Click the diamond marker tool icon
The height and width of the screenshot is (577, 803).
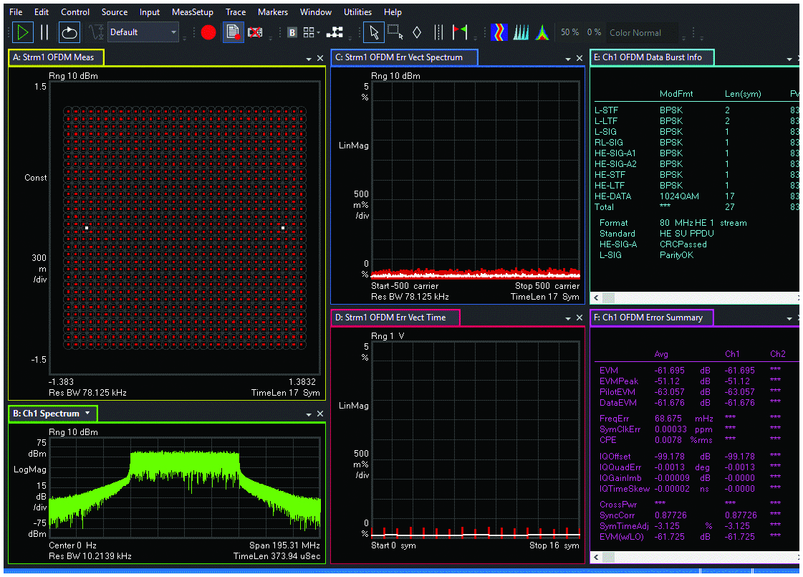click(x=417, y=32)
